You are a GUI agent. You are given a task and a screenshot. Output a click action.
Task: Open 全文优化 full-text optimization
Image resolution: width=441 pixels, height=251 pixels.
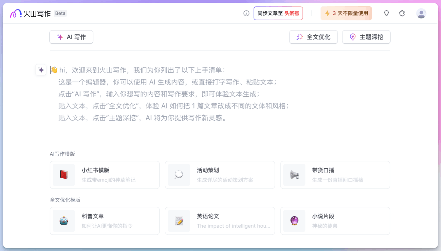[313, 37]
